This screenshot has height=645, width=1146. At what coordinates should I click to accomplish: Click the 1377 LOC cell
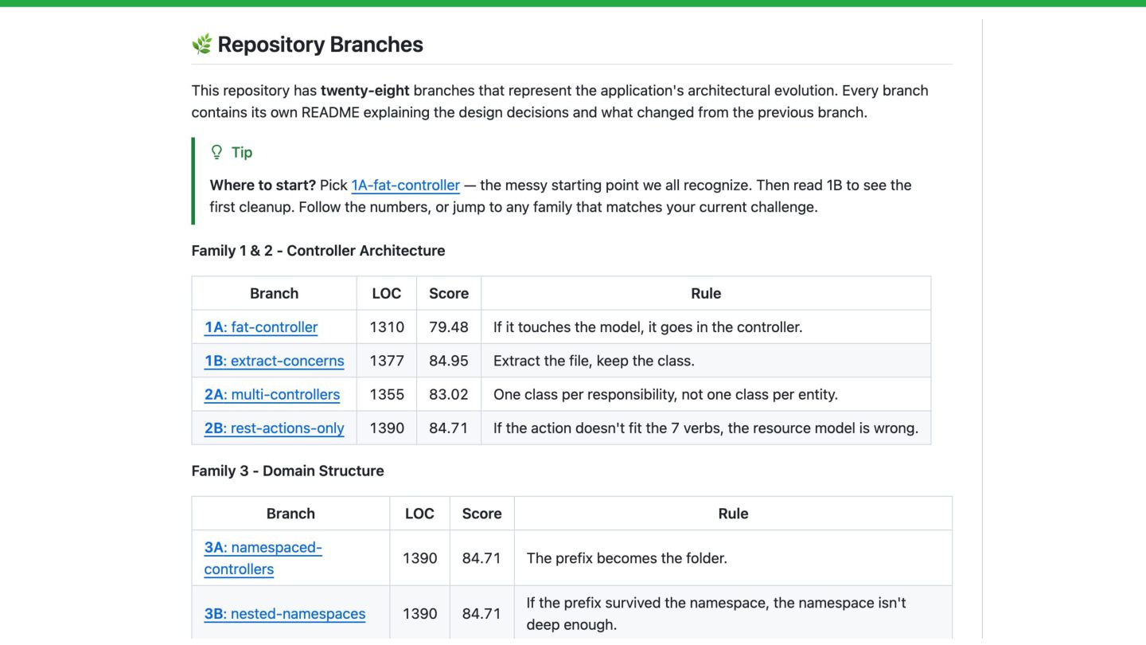tap(386, 361)
